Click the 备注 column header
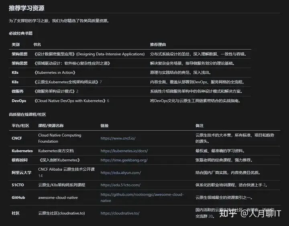 point(199,126)
